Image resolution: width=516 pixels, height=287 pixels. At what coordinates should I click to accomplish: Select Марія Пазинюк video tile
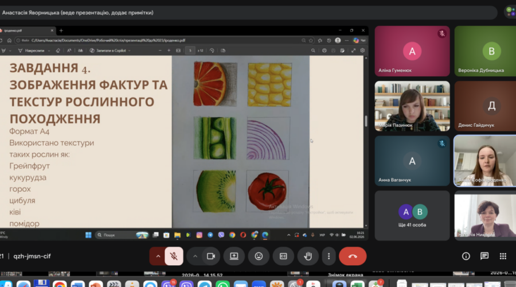(412, 106)
